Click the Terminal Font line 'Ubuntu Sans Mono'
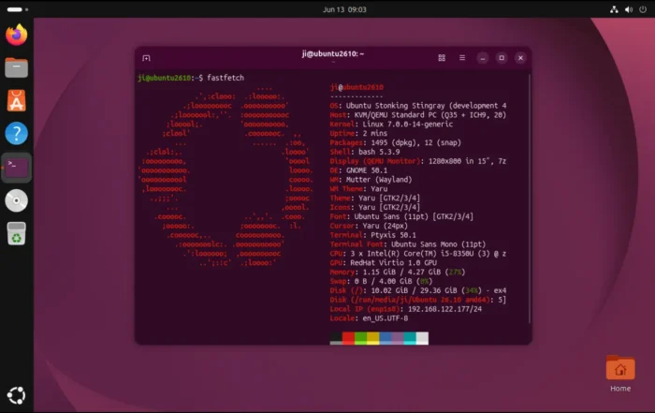Screen dimensions: 655x413 [x=408, y=244]
